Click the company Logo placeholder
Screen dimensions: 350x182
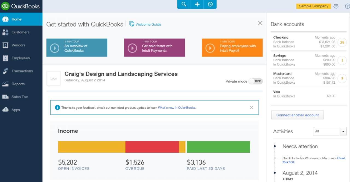click(54, 78)
